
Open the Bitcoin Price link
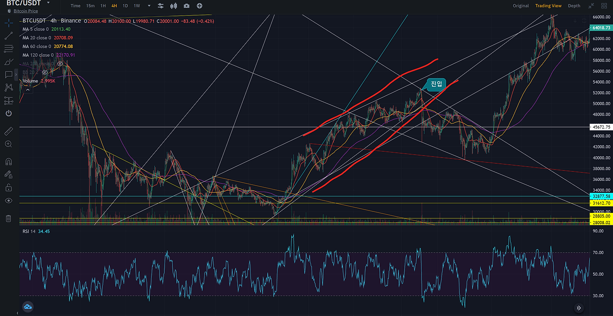point(25,11)
